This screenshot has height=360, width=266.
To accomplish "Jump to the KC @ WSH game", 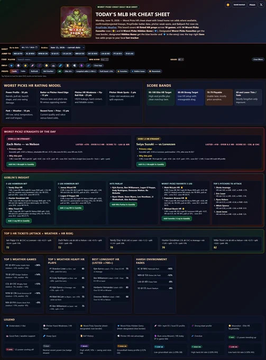I will 30,53.
